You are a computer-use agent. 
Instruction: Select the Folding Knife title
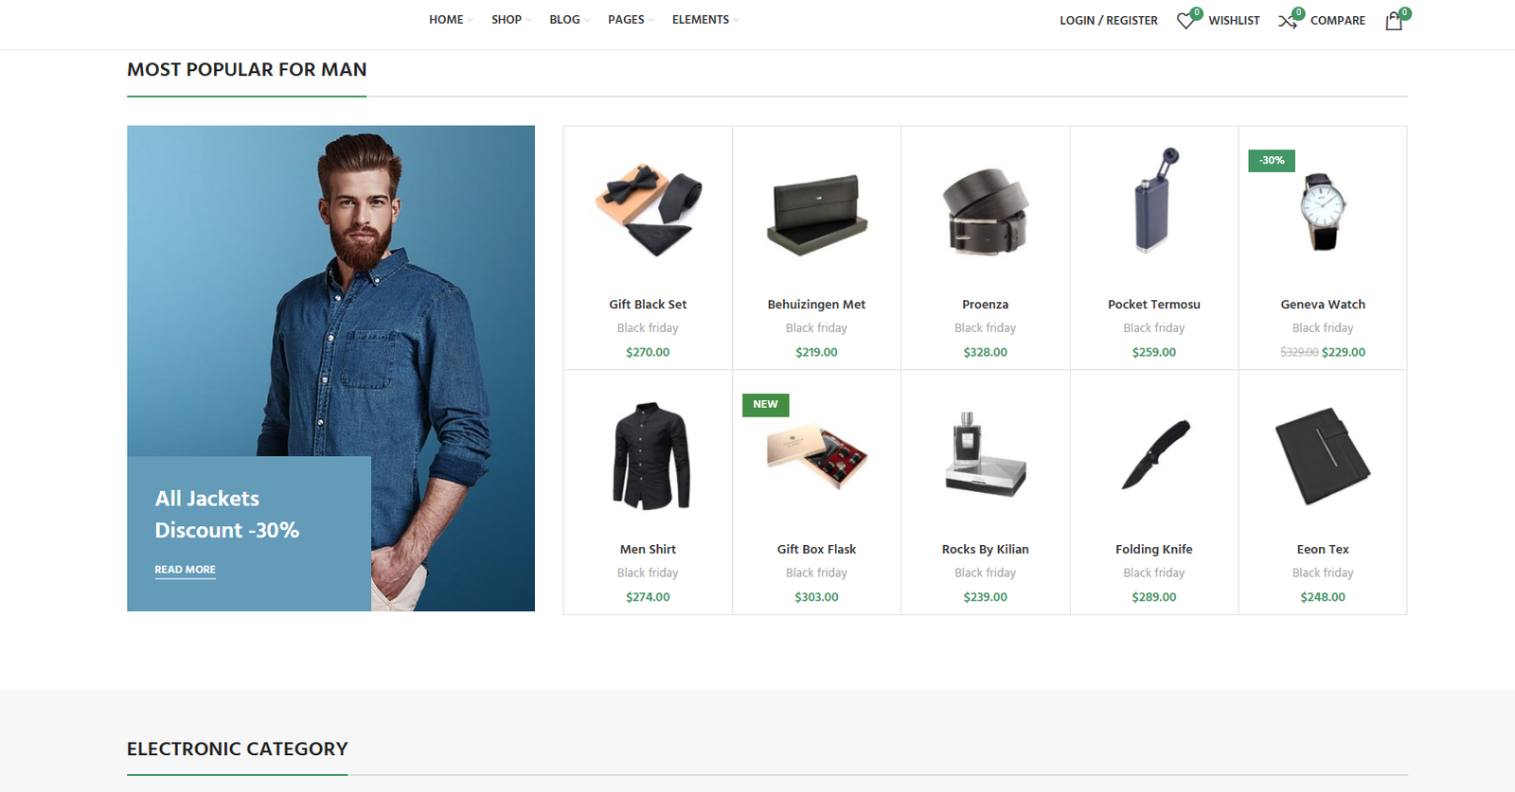click(x=1154, y=550)
